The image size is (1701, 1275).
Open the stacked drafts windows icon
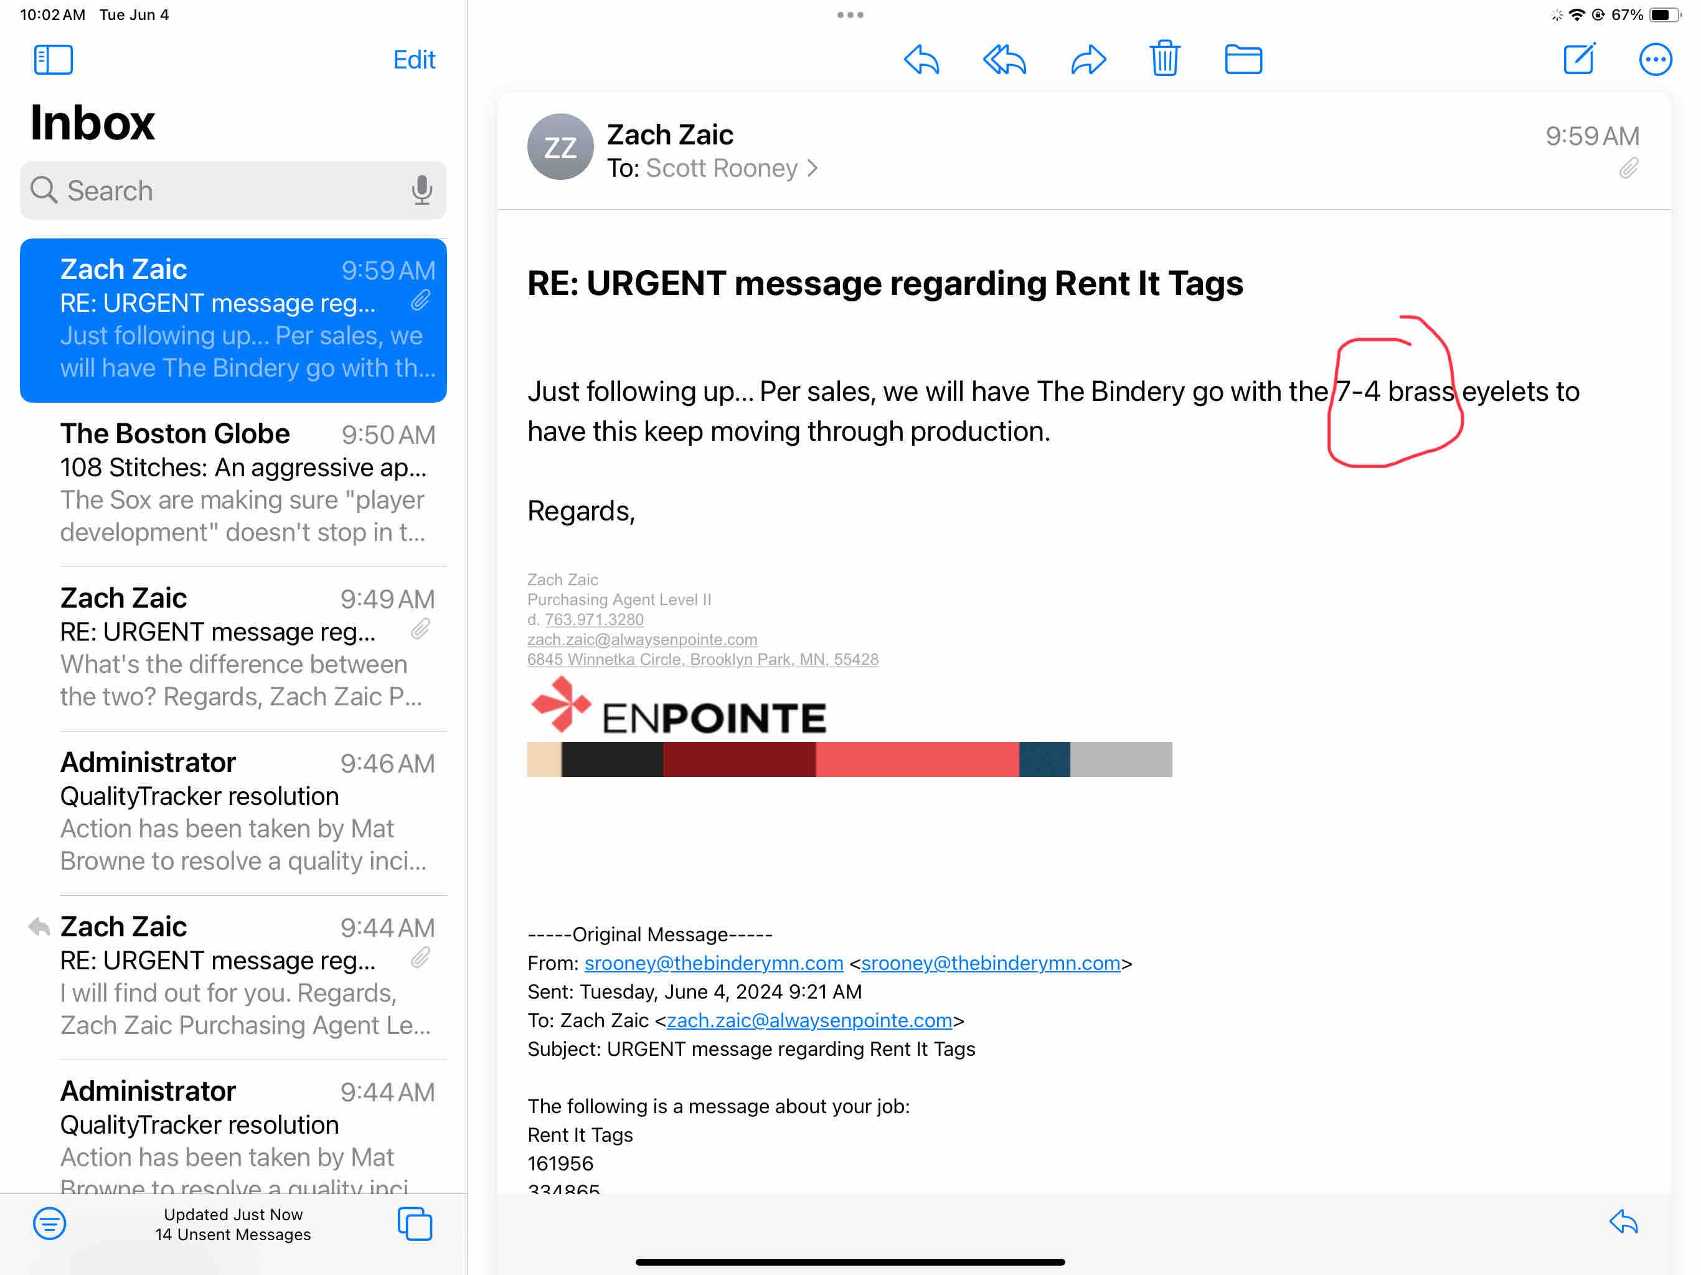click(415, 1223)
